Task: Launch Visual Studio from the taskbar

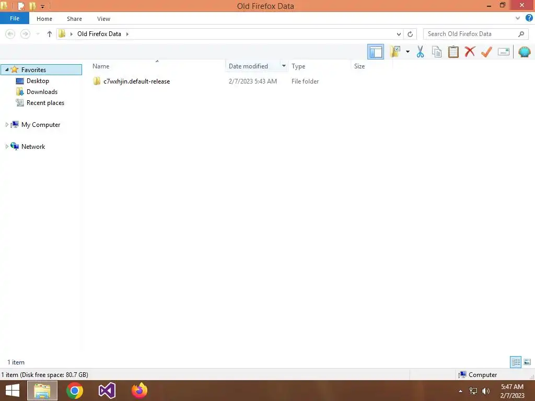Action: tap(107, 391)
